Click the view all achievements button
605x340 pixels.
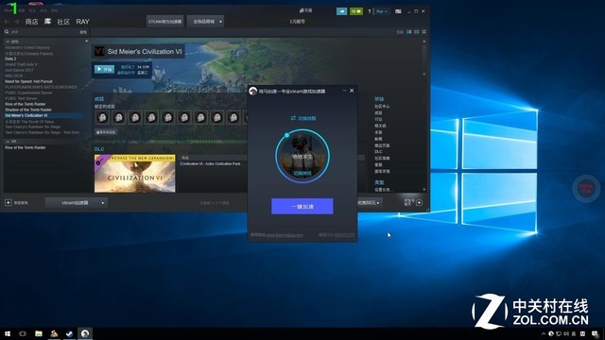pyautogui.click(x=106, y=132)
